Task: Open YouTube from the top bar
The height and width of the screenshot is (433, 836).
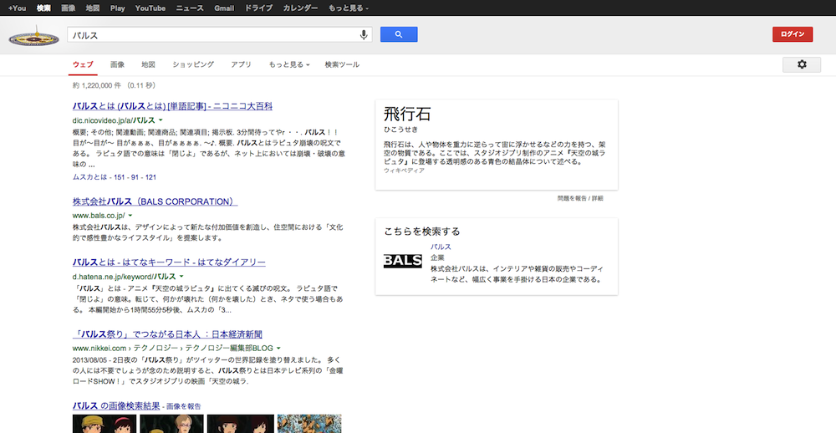Action: point(150,8)
